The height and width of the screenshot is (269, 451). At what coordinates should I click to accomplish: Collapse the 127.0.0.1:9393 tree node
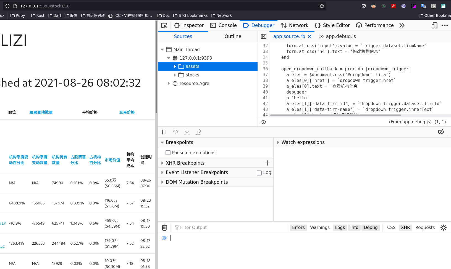pos(169,58)
